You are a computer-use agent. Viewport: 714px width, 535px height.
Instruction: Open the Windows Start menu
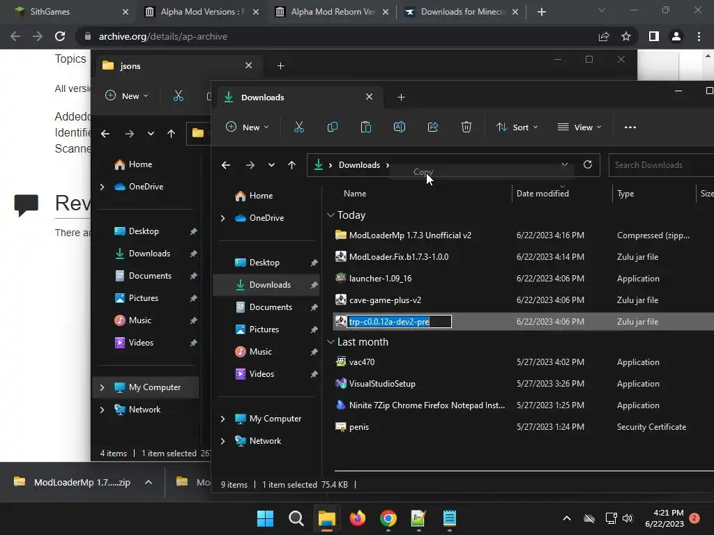tap(265, 518)
